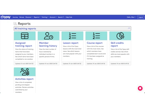Click the Activities report users-gear icon
Viewport: 145px width, 108px height.
tap(25, 72)
